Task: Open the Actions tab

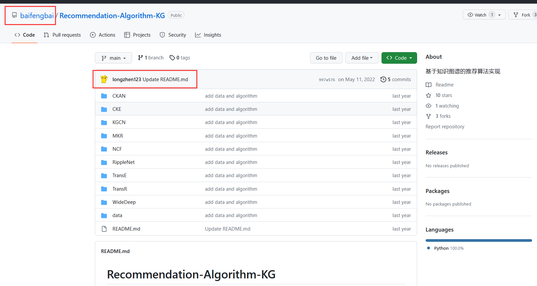Action: (102, 35)
